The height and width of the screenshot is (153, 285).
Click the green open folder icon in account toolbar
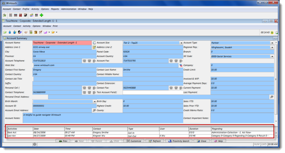5,32
